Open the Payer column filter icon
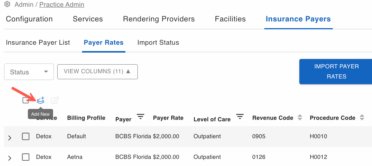 140,116
